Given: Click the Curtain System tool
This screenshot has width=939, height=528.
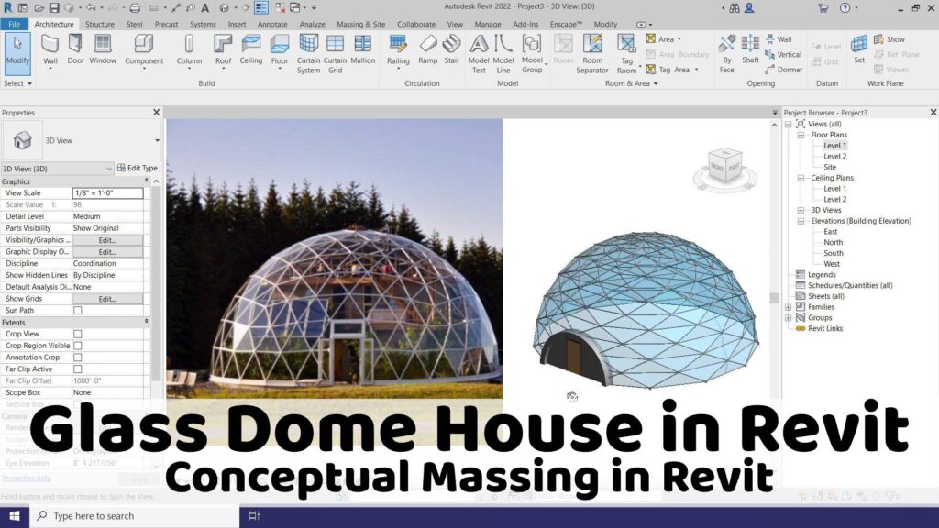Looking at the screenshot, I should [308, 54].
